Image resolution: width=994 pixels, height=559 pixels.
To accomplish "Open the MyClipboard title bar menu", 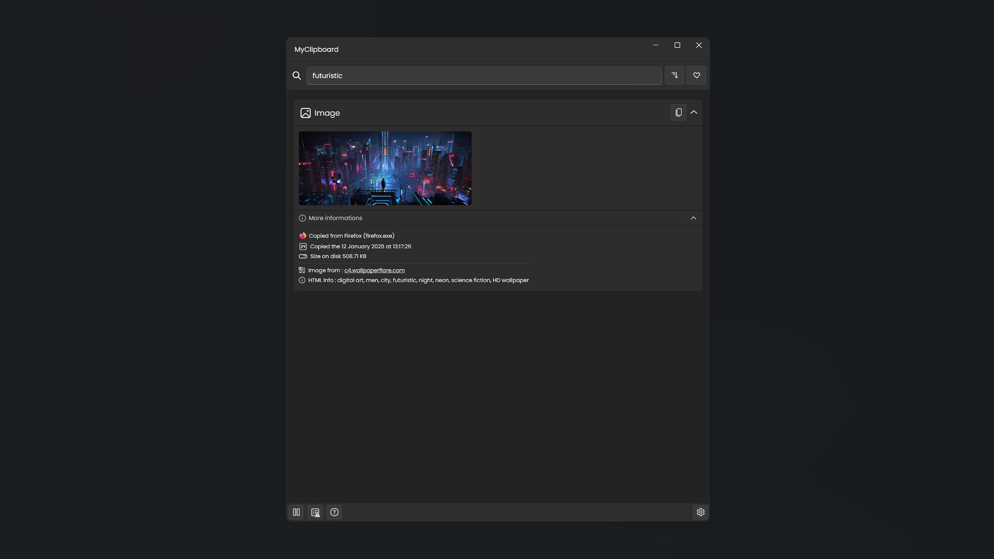I will tap(316, 49).
